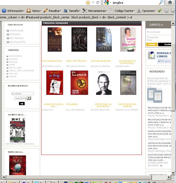Viewport: 176px width, 183px height.
Task: Click the HISTORIA DEL SEMINARIO CONCILIAR link
Action: click(x=159, y=157)
